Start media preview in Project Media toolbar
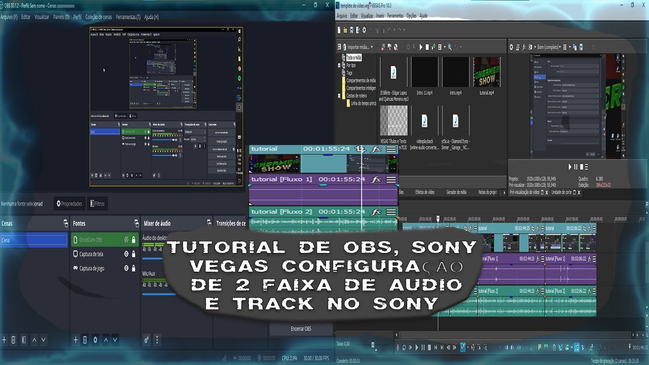649x365 pixels. pyautogui.click(x=421, y=47)
